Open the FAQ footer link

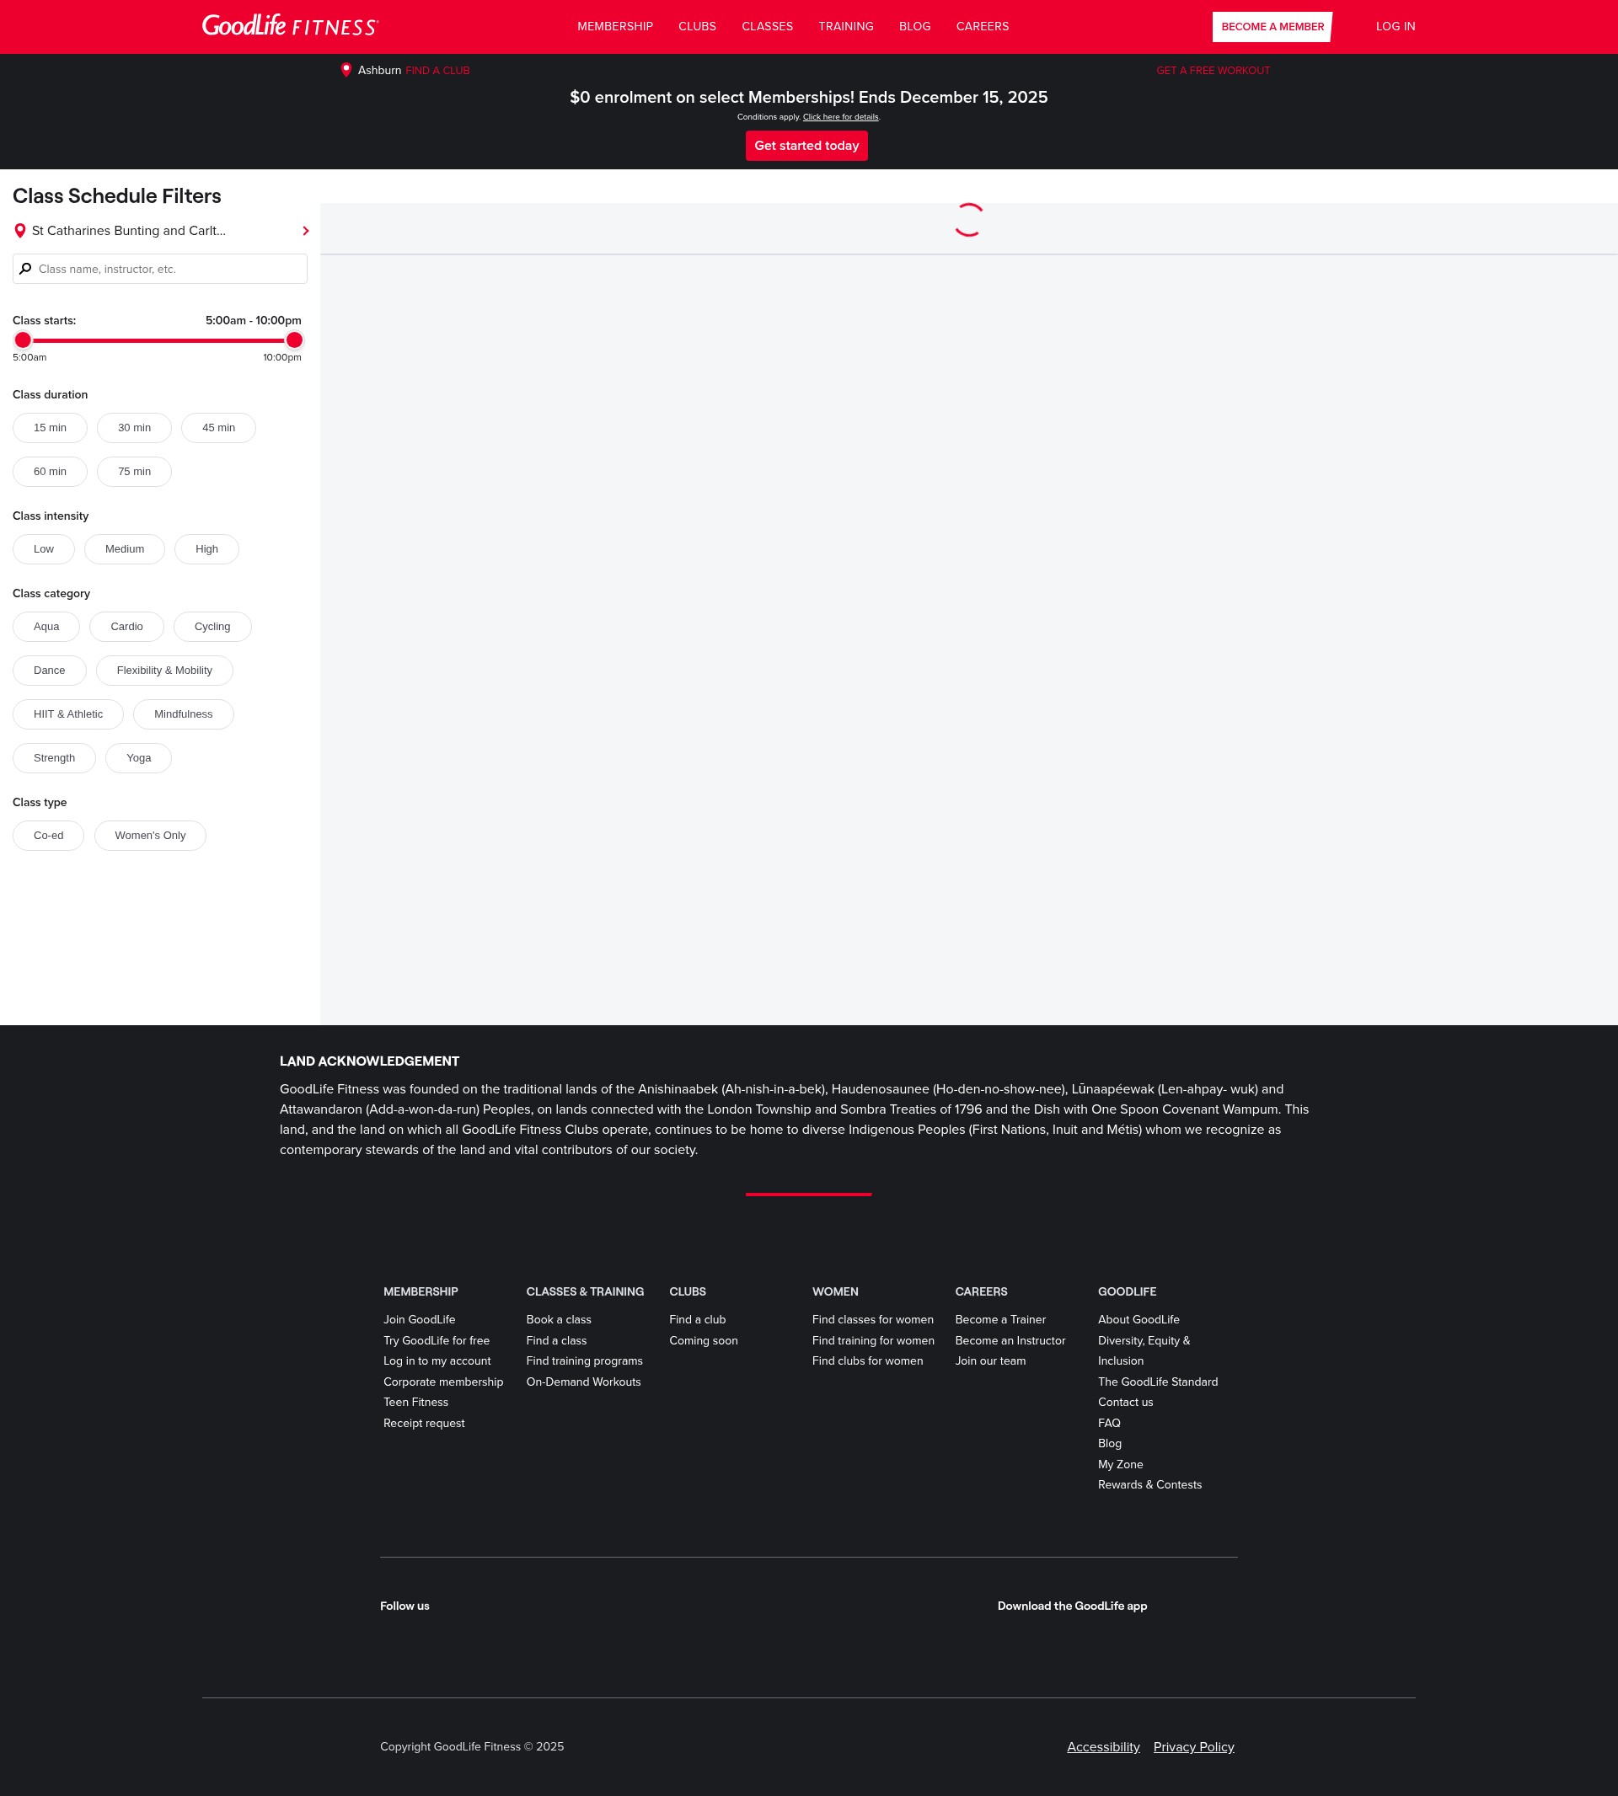pyautogui.click(x=1109, y=1423)
